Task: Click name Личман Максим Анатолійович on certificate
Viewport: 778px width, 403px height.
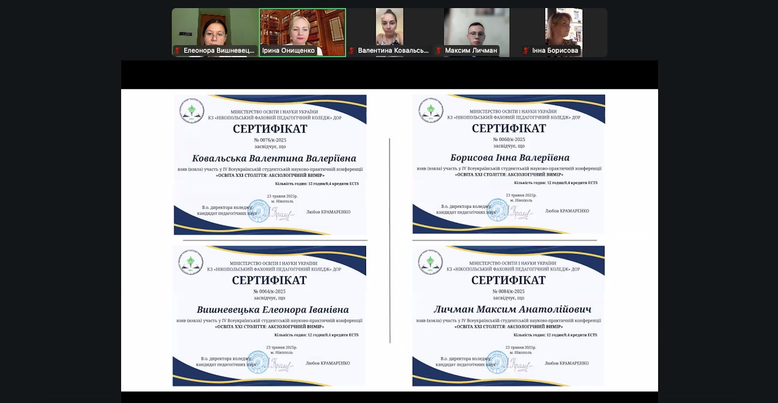Action: [x=512, y=309]
